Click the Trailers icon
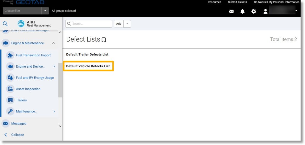Viewport: 305px width, 145px height. tap(10, 100)
